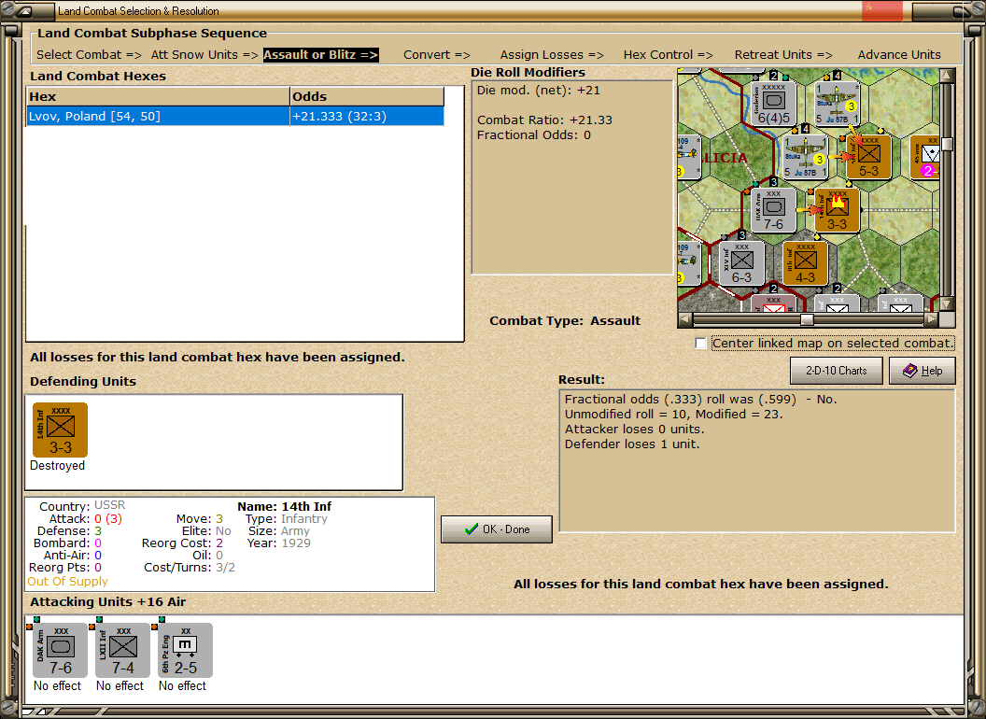This screenshot has width=986, height=719.
Task: Click the burning 3-3 unit on map
Action: click(x=837, y=210)
